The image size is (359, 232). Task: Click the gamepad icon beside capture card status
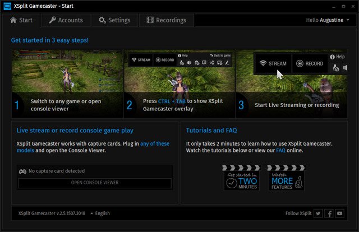click(22, 171)
